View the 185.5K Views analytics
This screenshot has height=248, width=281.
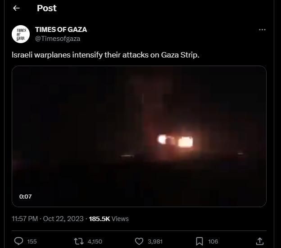[109, 219]
